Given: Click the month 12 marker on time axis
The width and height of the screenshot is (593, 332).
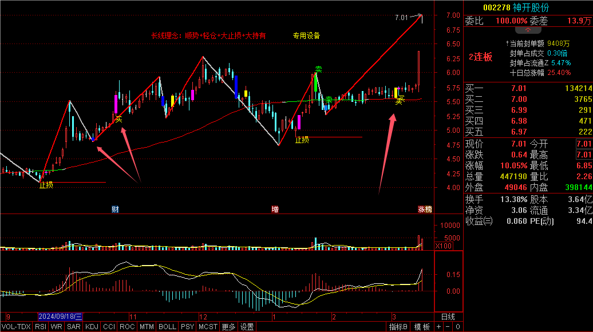Looking at the screenshot, I should click(x=203, y=317).
